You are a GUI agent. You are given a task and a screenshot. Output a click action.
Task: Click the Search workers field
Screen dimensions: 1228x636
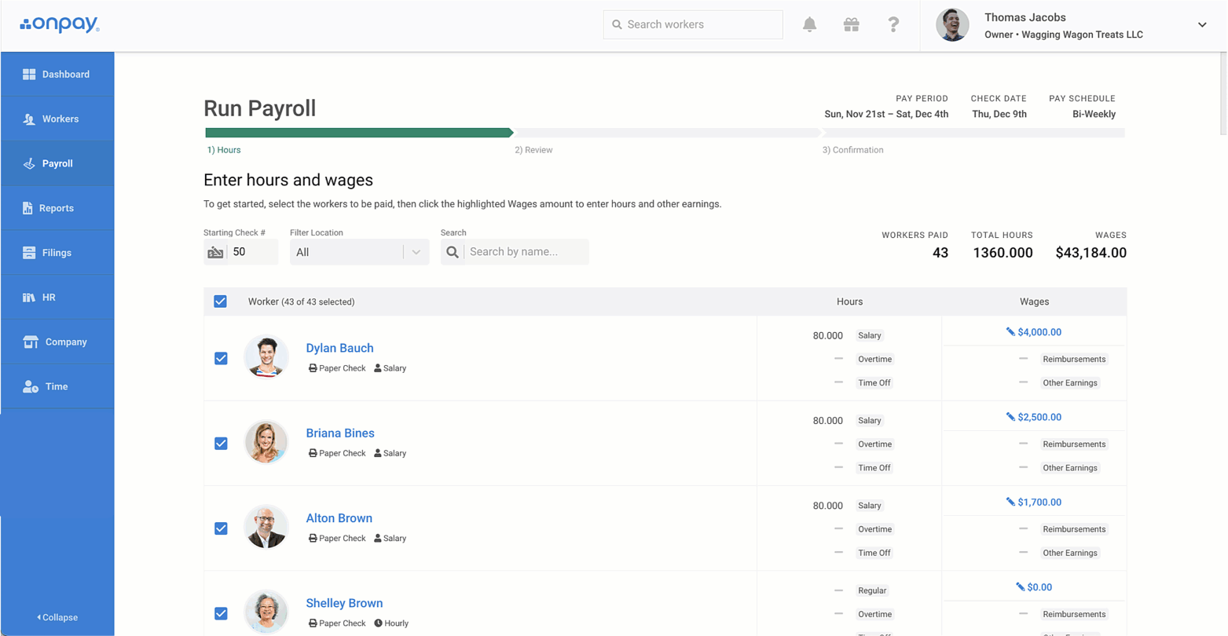coord(693,24)
